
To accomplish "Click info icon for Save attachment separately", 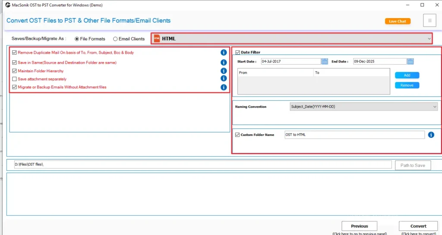I will point(224,78).
